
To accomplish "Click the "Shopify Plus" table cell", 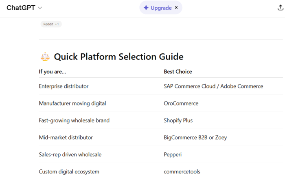I will 178,121.
